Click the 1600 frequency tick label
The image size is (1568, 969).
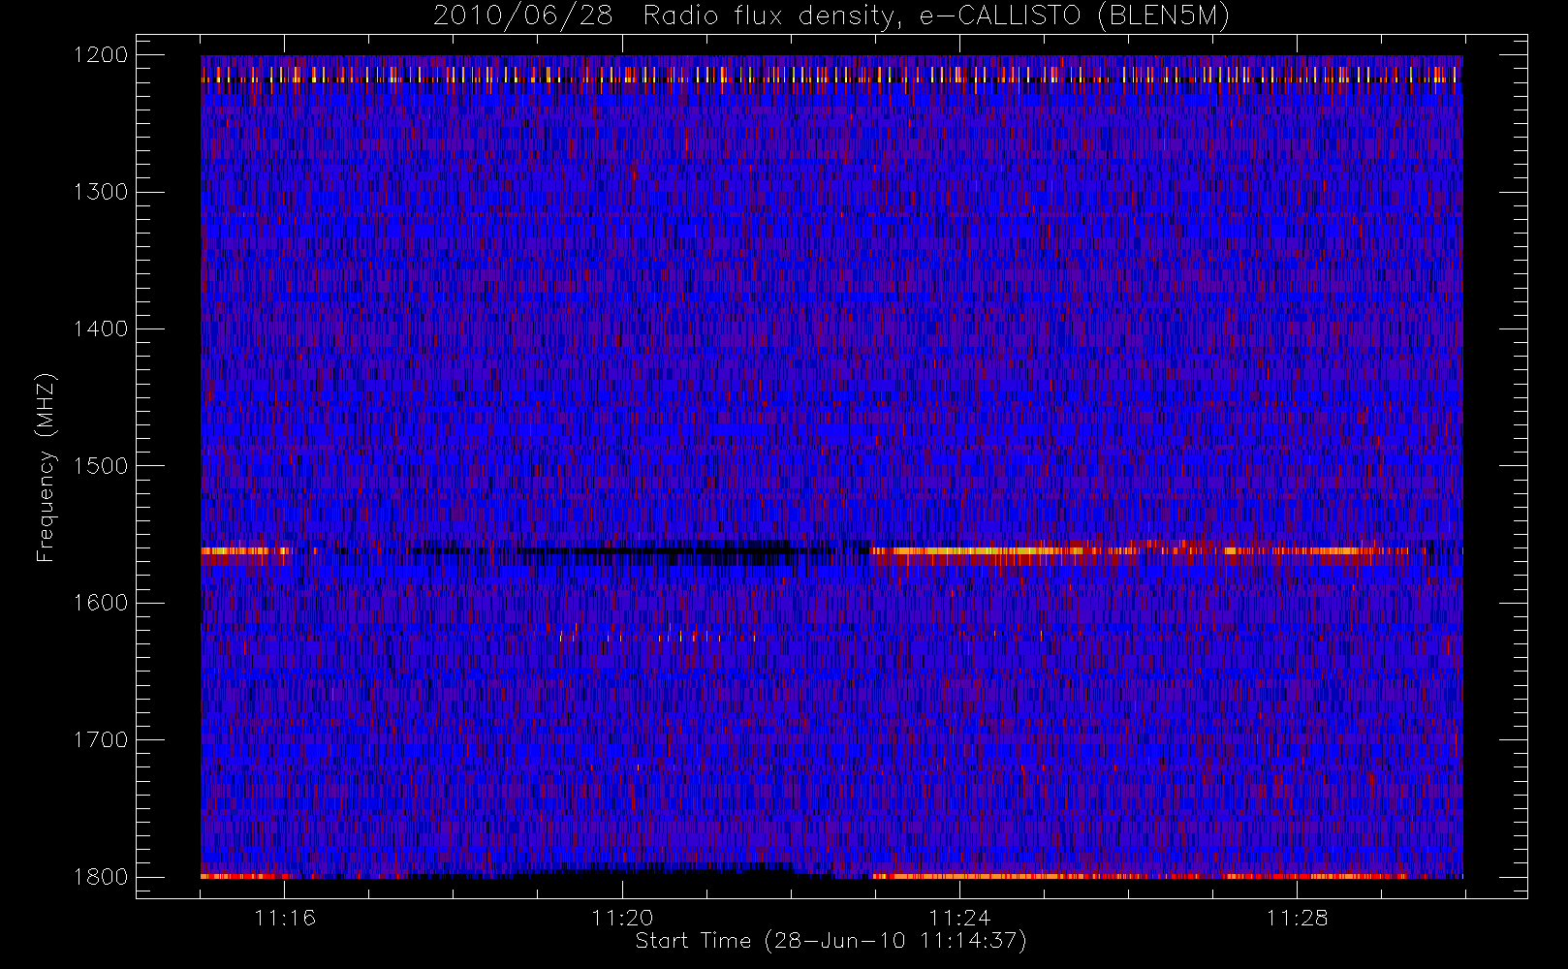point(101,603)
